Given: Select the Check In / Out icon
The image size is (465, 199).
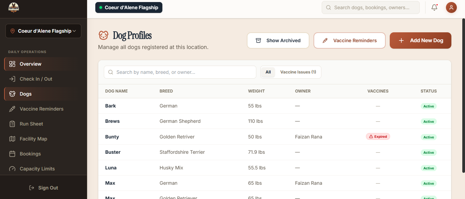Looking at the screenshot, I should (13, 79).
